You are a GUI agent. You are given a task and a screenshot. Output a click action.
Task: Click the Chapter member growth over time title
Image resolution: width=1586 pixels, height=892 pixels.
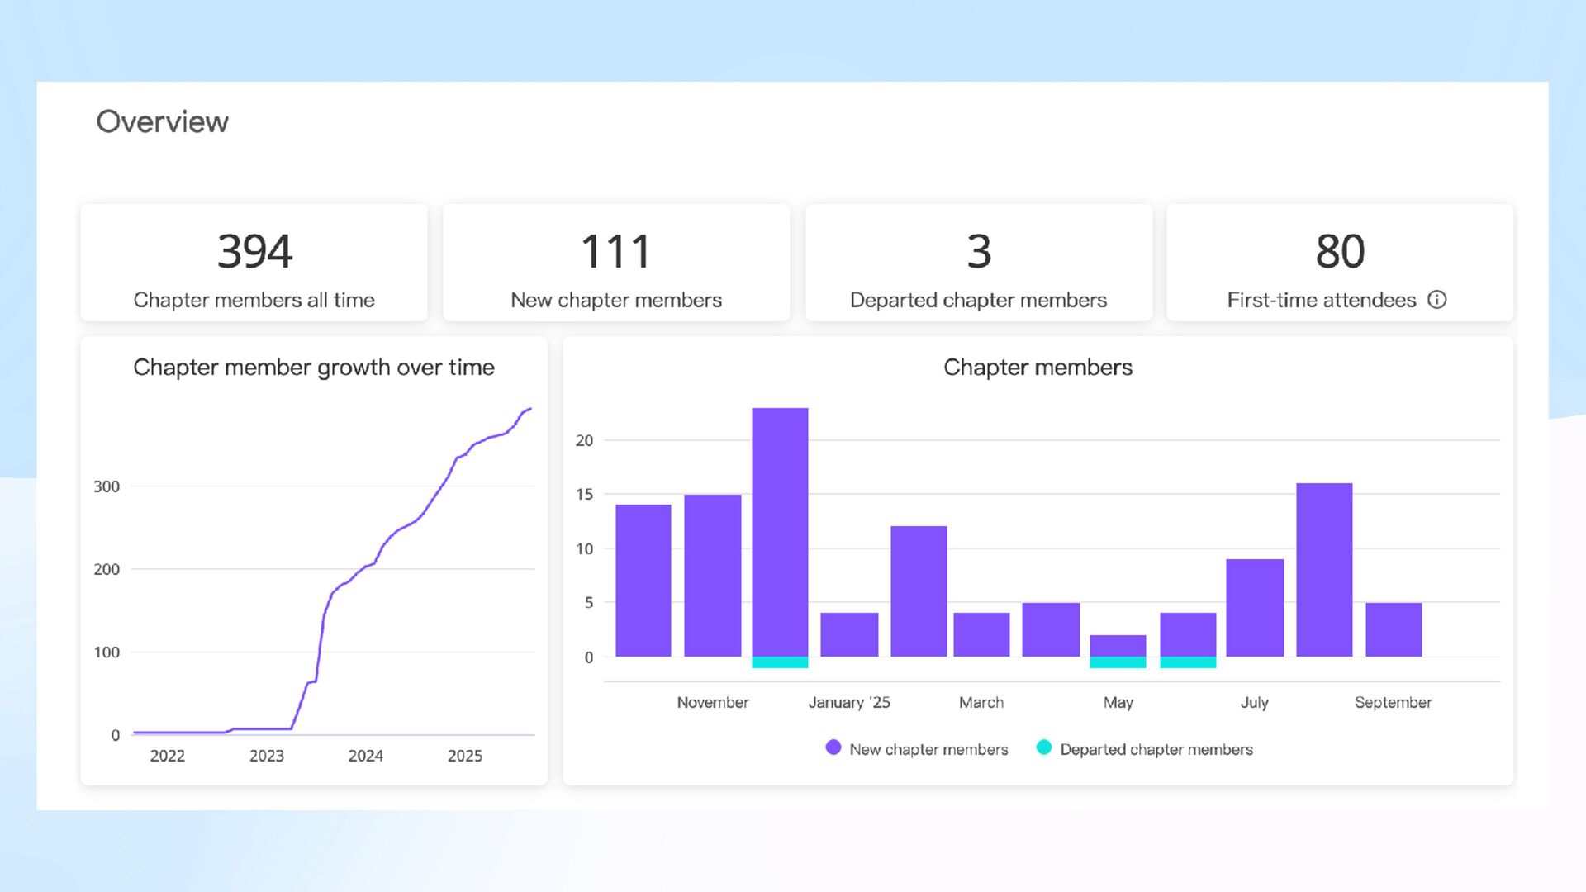point(314,368)
